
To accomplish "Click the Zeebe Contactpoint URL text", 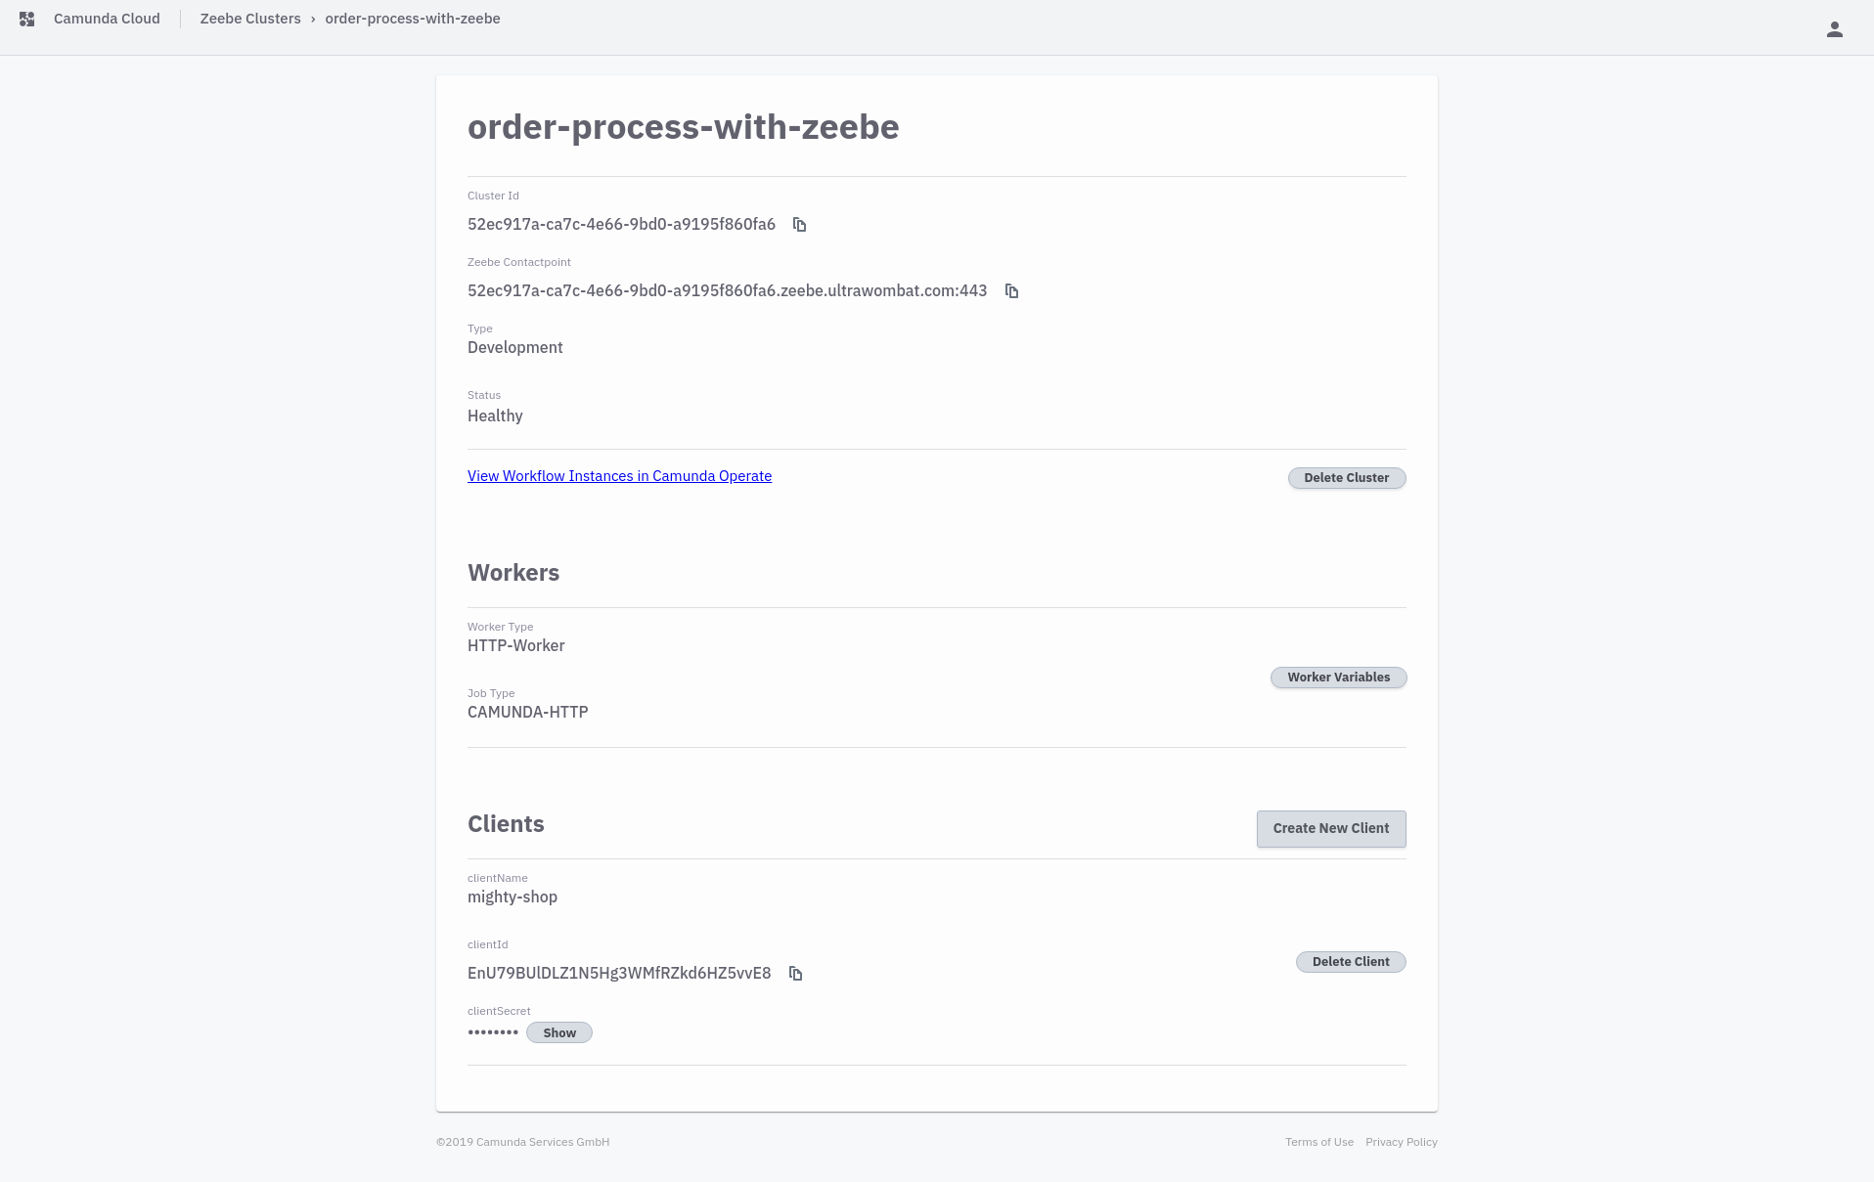I will [x=727, y=290].
